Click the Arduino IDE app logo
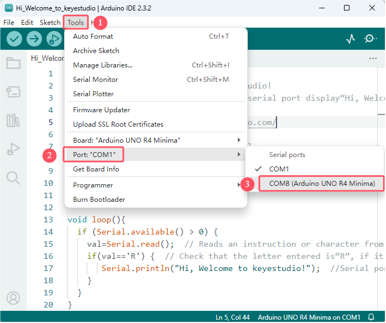 (x=9, y=8)
